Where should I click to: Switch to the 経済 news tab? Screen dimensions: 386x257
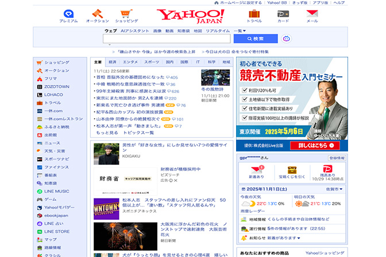[x=113, y=61]
